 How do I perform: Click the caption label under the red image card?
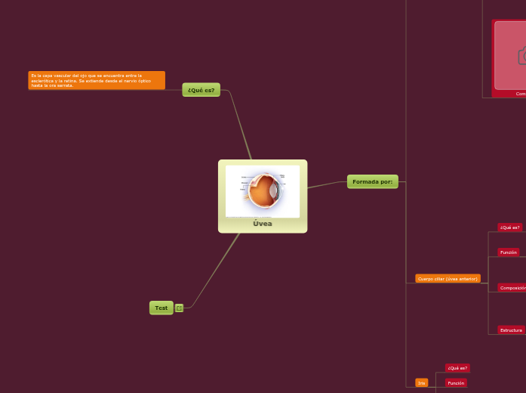point(520,94)
